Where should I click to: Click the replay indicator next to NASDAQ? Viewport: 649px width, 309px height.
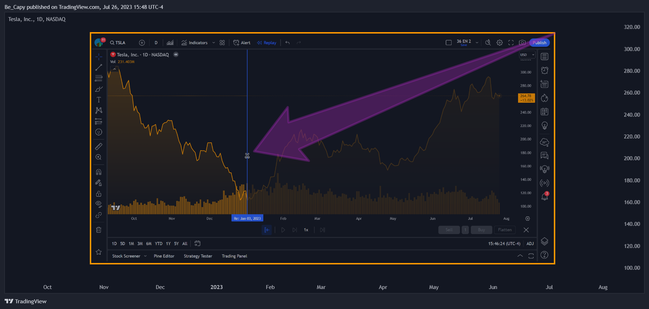pos(176,55)
